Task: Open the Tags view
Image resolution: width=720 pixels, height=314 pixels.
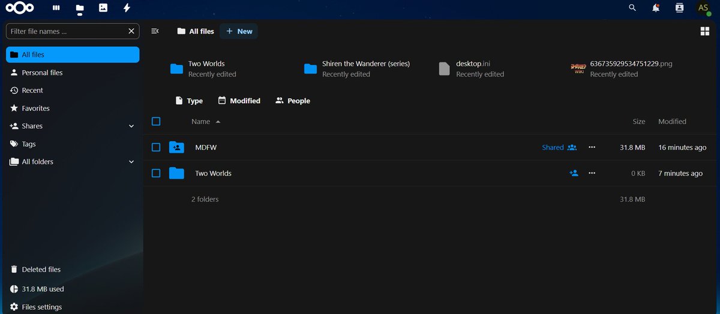Action: coord(73,144)
